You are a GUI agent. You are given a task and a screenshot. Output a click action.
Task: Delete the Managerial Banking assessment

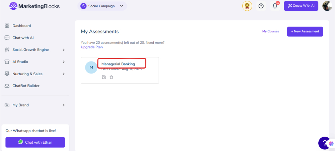(x=111, y=77)
